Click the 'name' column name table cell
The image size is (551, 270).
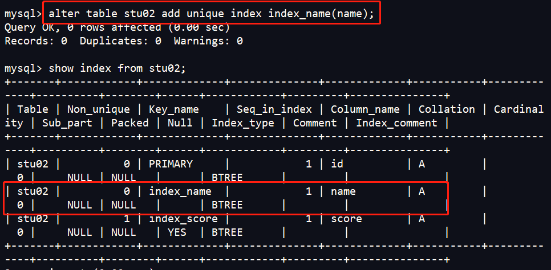(x=343, y=191)
